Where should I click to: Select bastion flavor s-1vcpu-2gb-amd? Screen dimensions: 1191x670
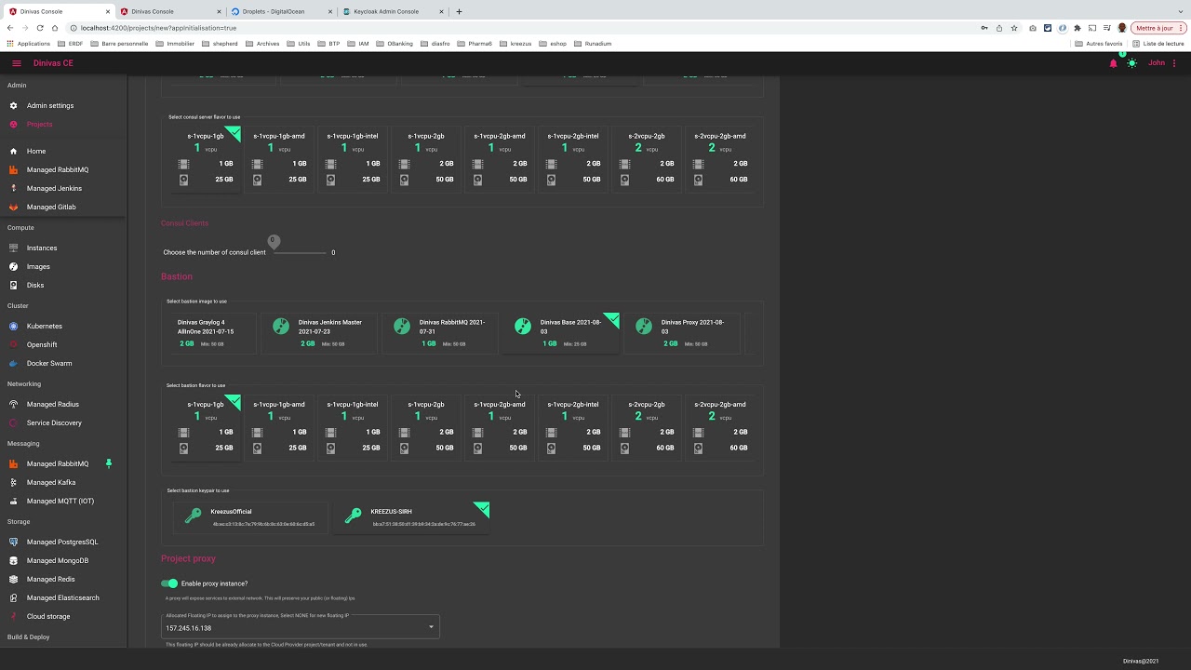500,427
